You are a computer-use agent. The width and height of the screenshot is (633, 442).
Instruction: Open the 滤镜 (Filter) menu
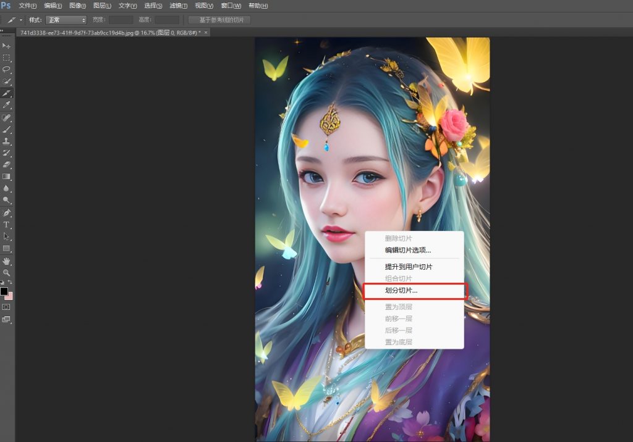coord(179,6)
